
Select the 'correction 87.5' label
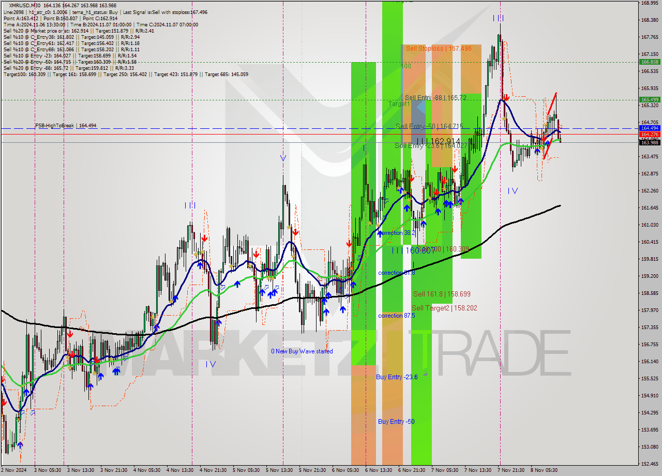click(x=397, y=316)
